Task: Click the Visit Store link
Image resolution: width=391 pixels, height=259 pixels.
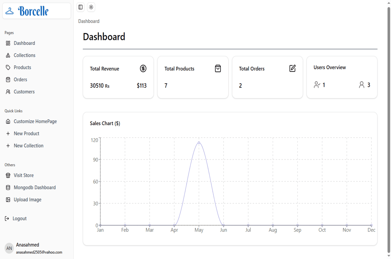Action: tap(23, 175)
